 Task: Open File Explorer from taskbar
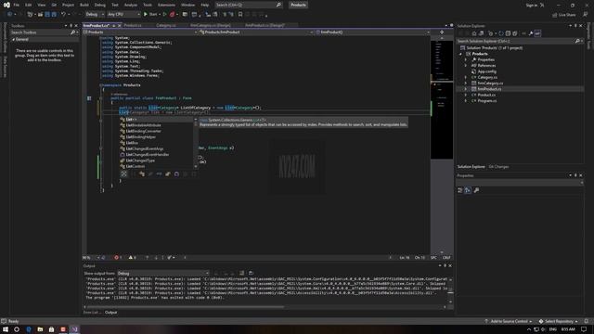tap(40, 329)
